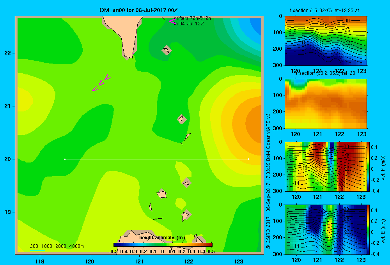Click the 120 longitude label under vel. E section
The image size is (390, 265).
click(296, 260)
